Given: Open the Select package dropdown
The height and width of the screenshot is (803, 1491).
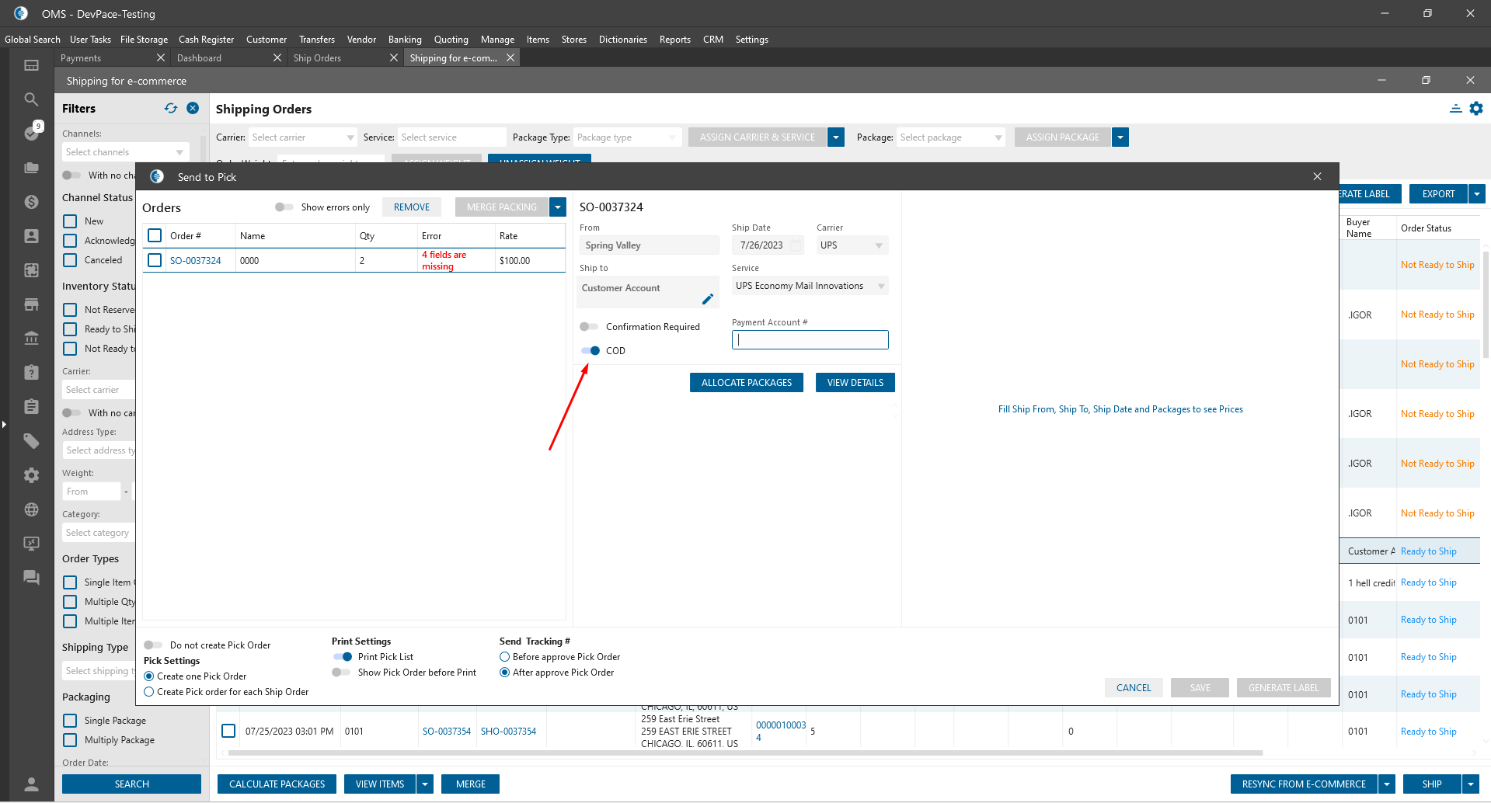Looking at the screenshot, I should tap(951, 137).
